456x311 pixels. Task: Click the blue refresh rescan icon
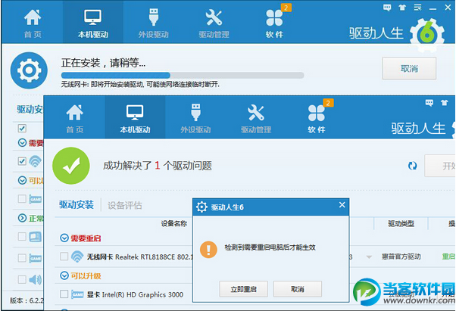pyautogui.click(x=412, y=166)
